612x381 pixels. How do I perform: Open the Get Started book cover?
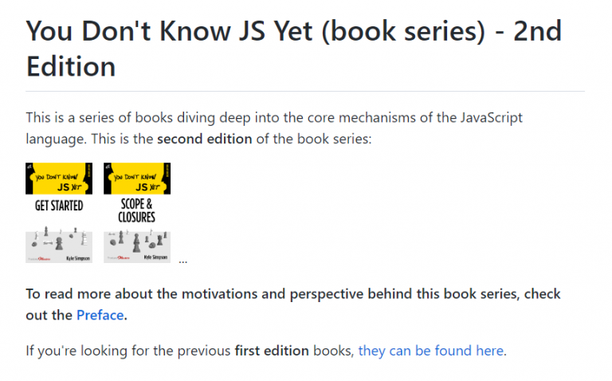click(59, 213)
